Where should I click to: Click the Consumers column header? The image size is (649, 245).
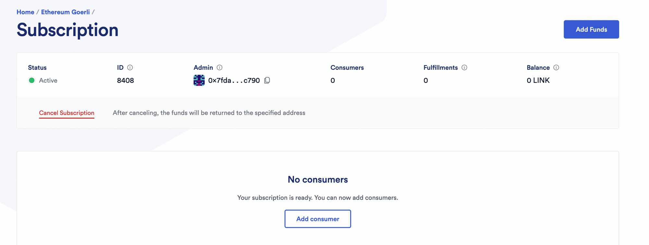coord(347,67)
